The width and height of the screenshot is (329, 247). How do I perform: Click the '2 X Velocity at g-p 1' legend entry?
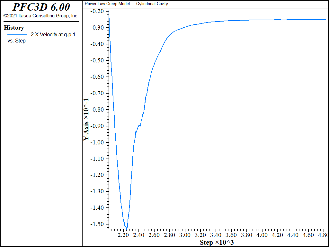(x=53, y=35)
